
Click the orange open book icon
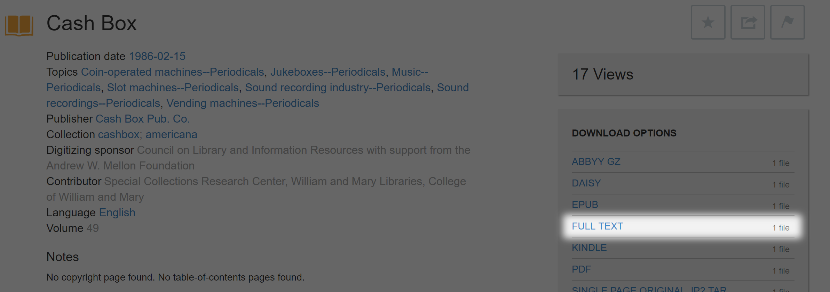tap(19, 25)
